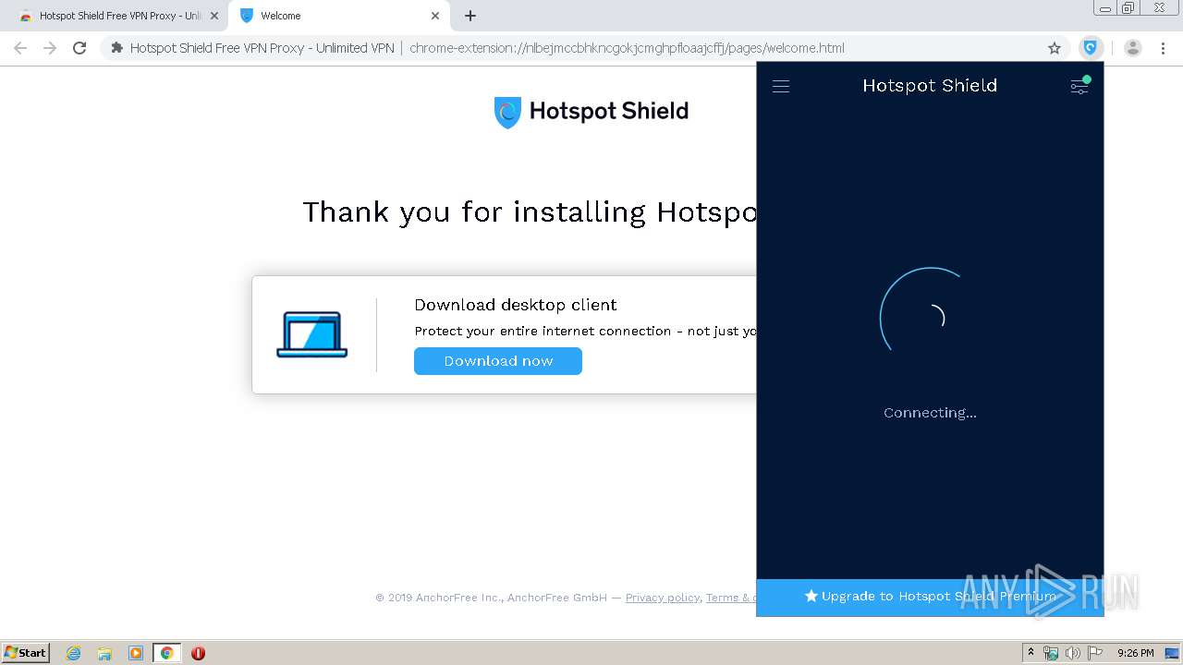Click the extension puzzle icon in the address bar
Image resolution: width=1183 pixels, height=665 pixels.
(116, 48)
